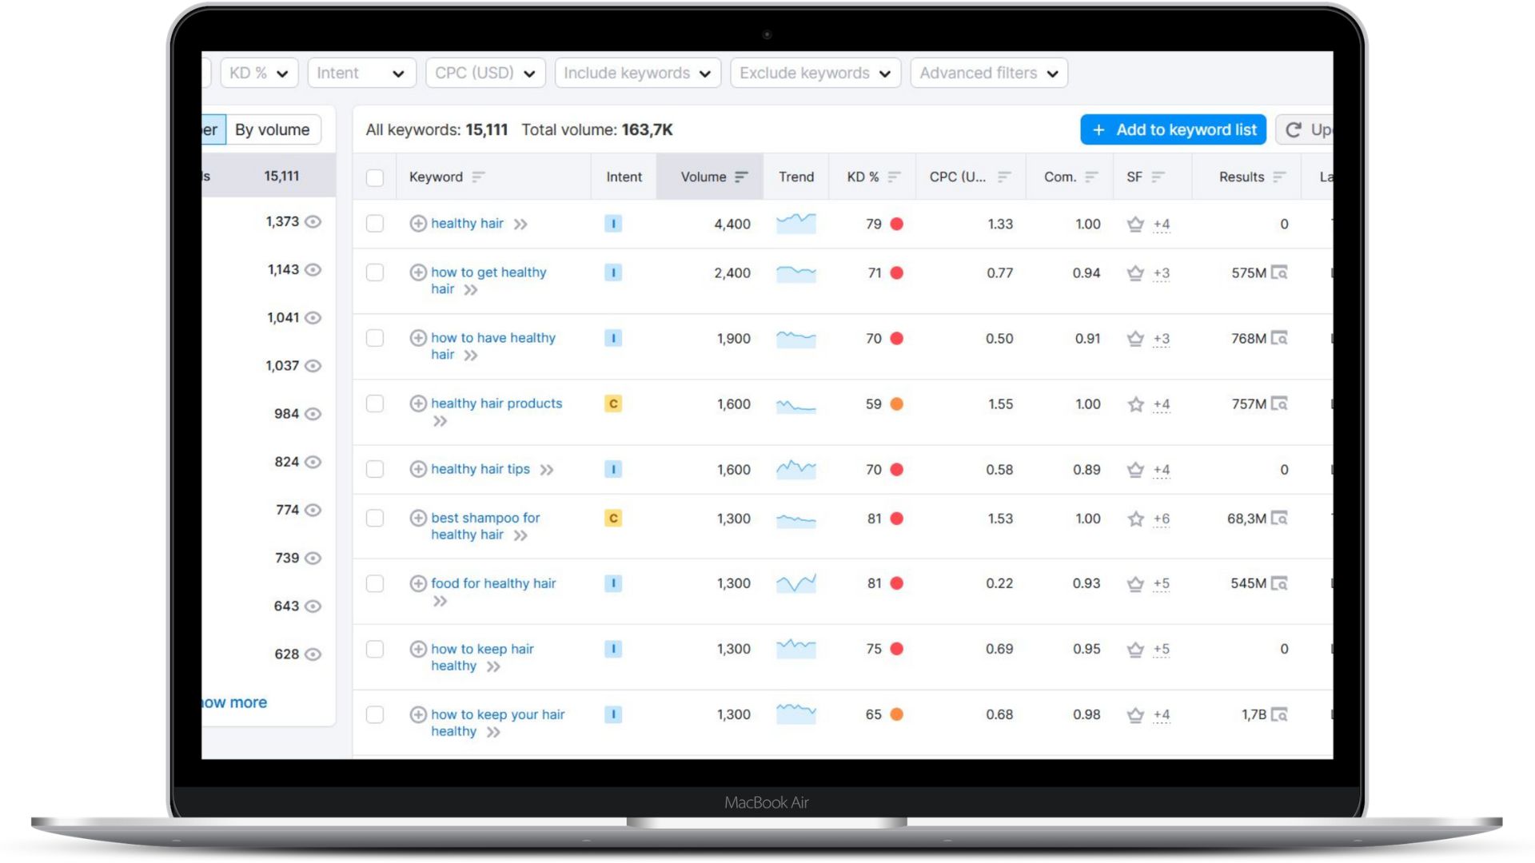Click Add to keyword list button
Screen dimensions: 1535x863
tap(1173, 130)
